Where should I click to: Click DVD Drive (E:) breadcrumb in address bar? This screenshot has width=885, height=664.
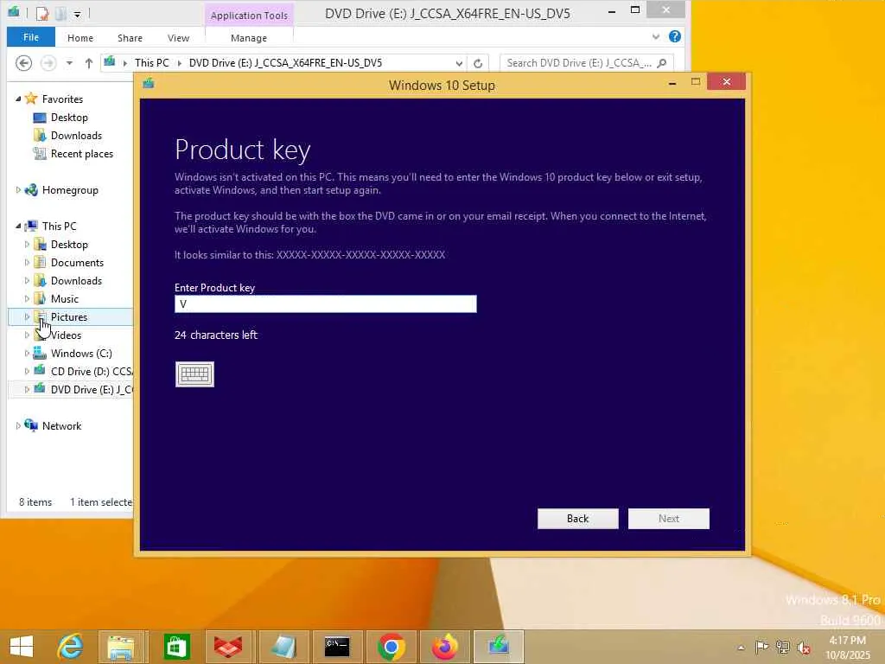[285, 62]
